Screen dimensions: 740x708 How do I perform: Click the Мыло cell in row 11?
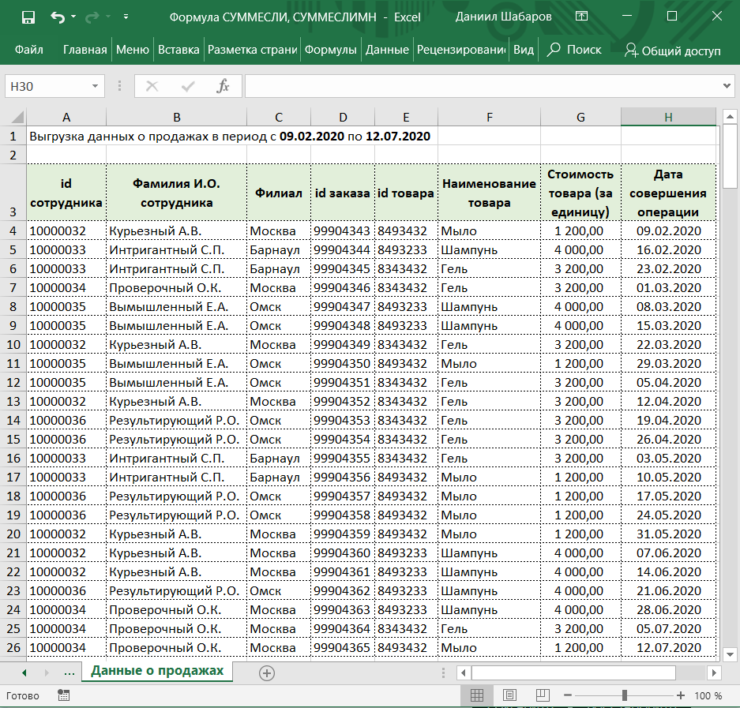[x=490, y=364]
